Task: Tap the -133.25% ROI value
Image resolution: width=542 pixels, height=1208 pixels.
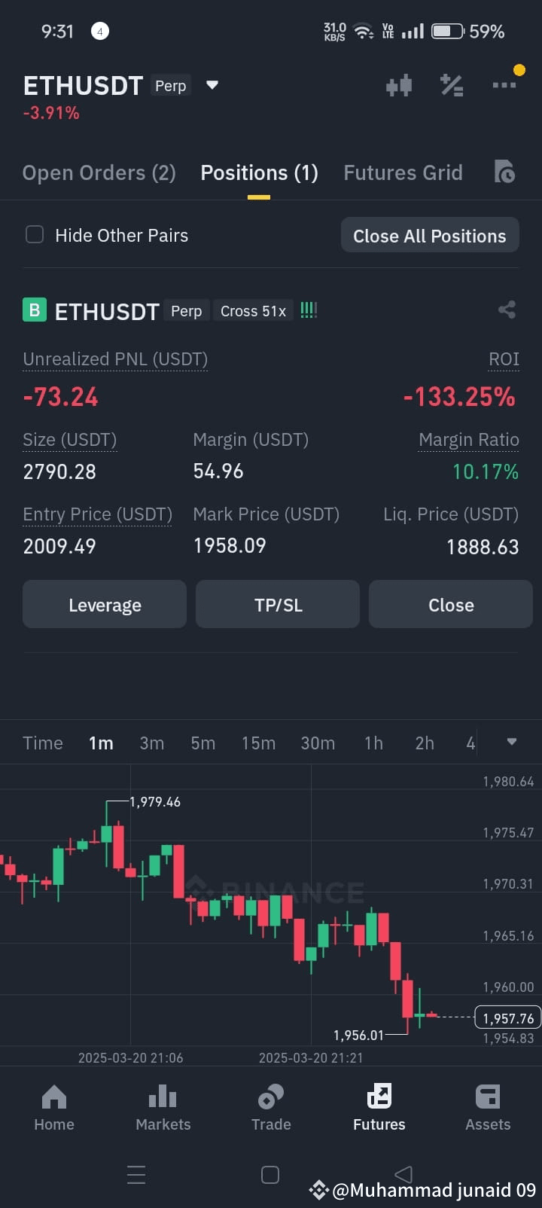Action: 459,397
